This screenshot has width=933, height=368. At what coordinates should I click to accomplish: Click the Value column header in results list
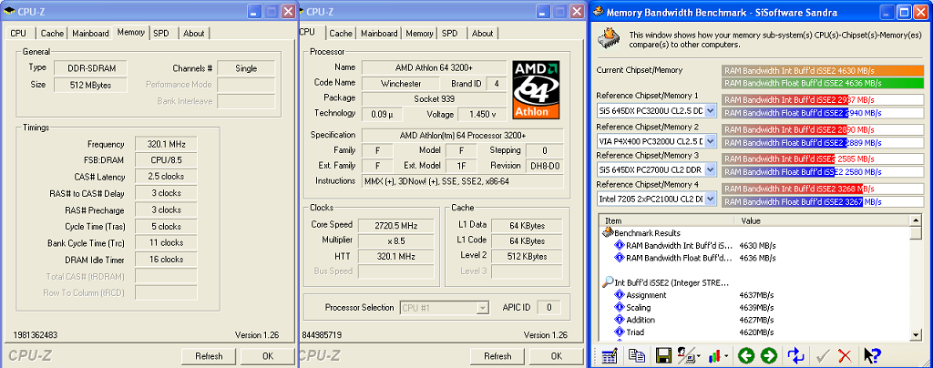[823, 220]
